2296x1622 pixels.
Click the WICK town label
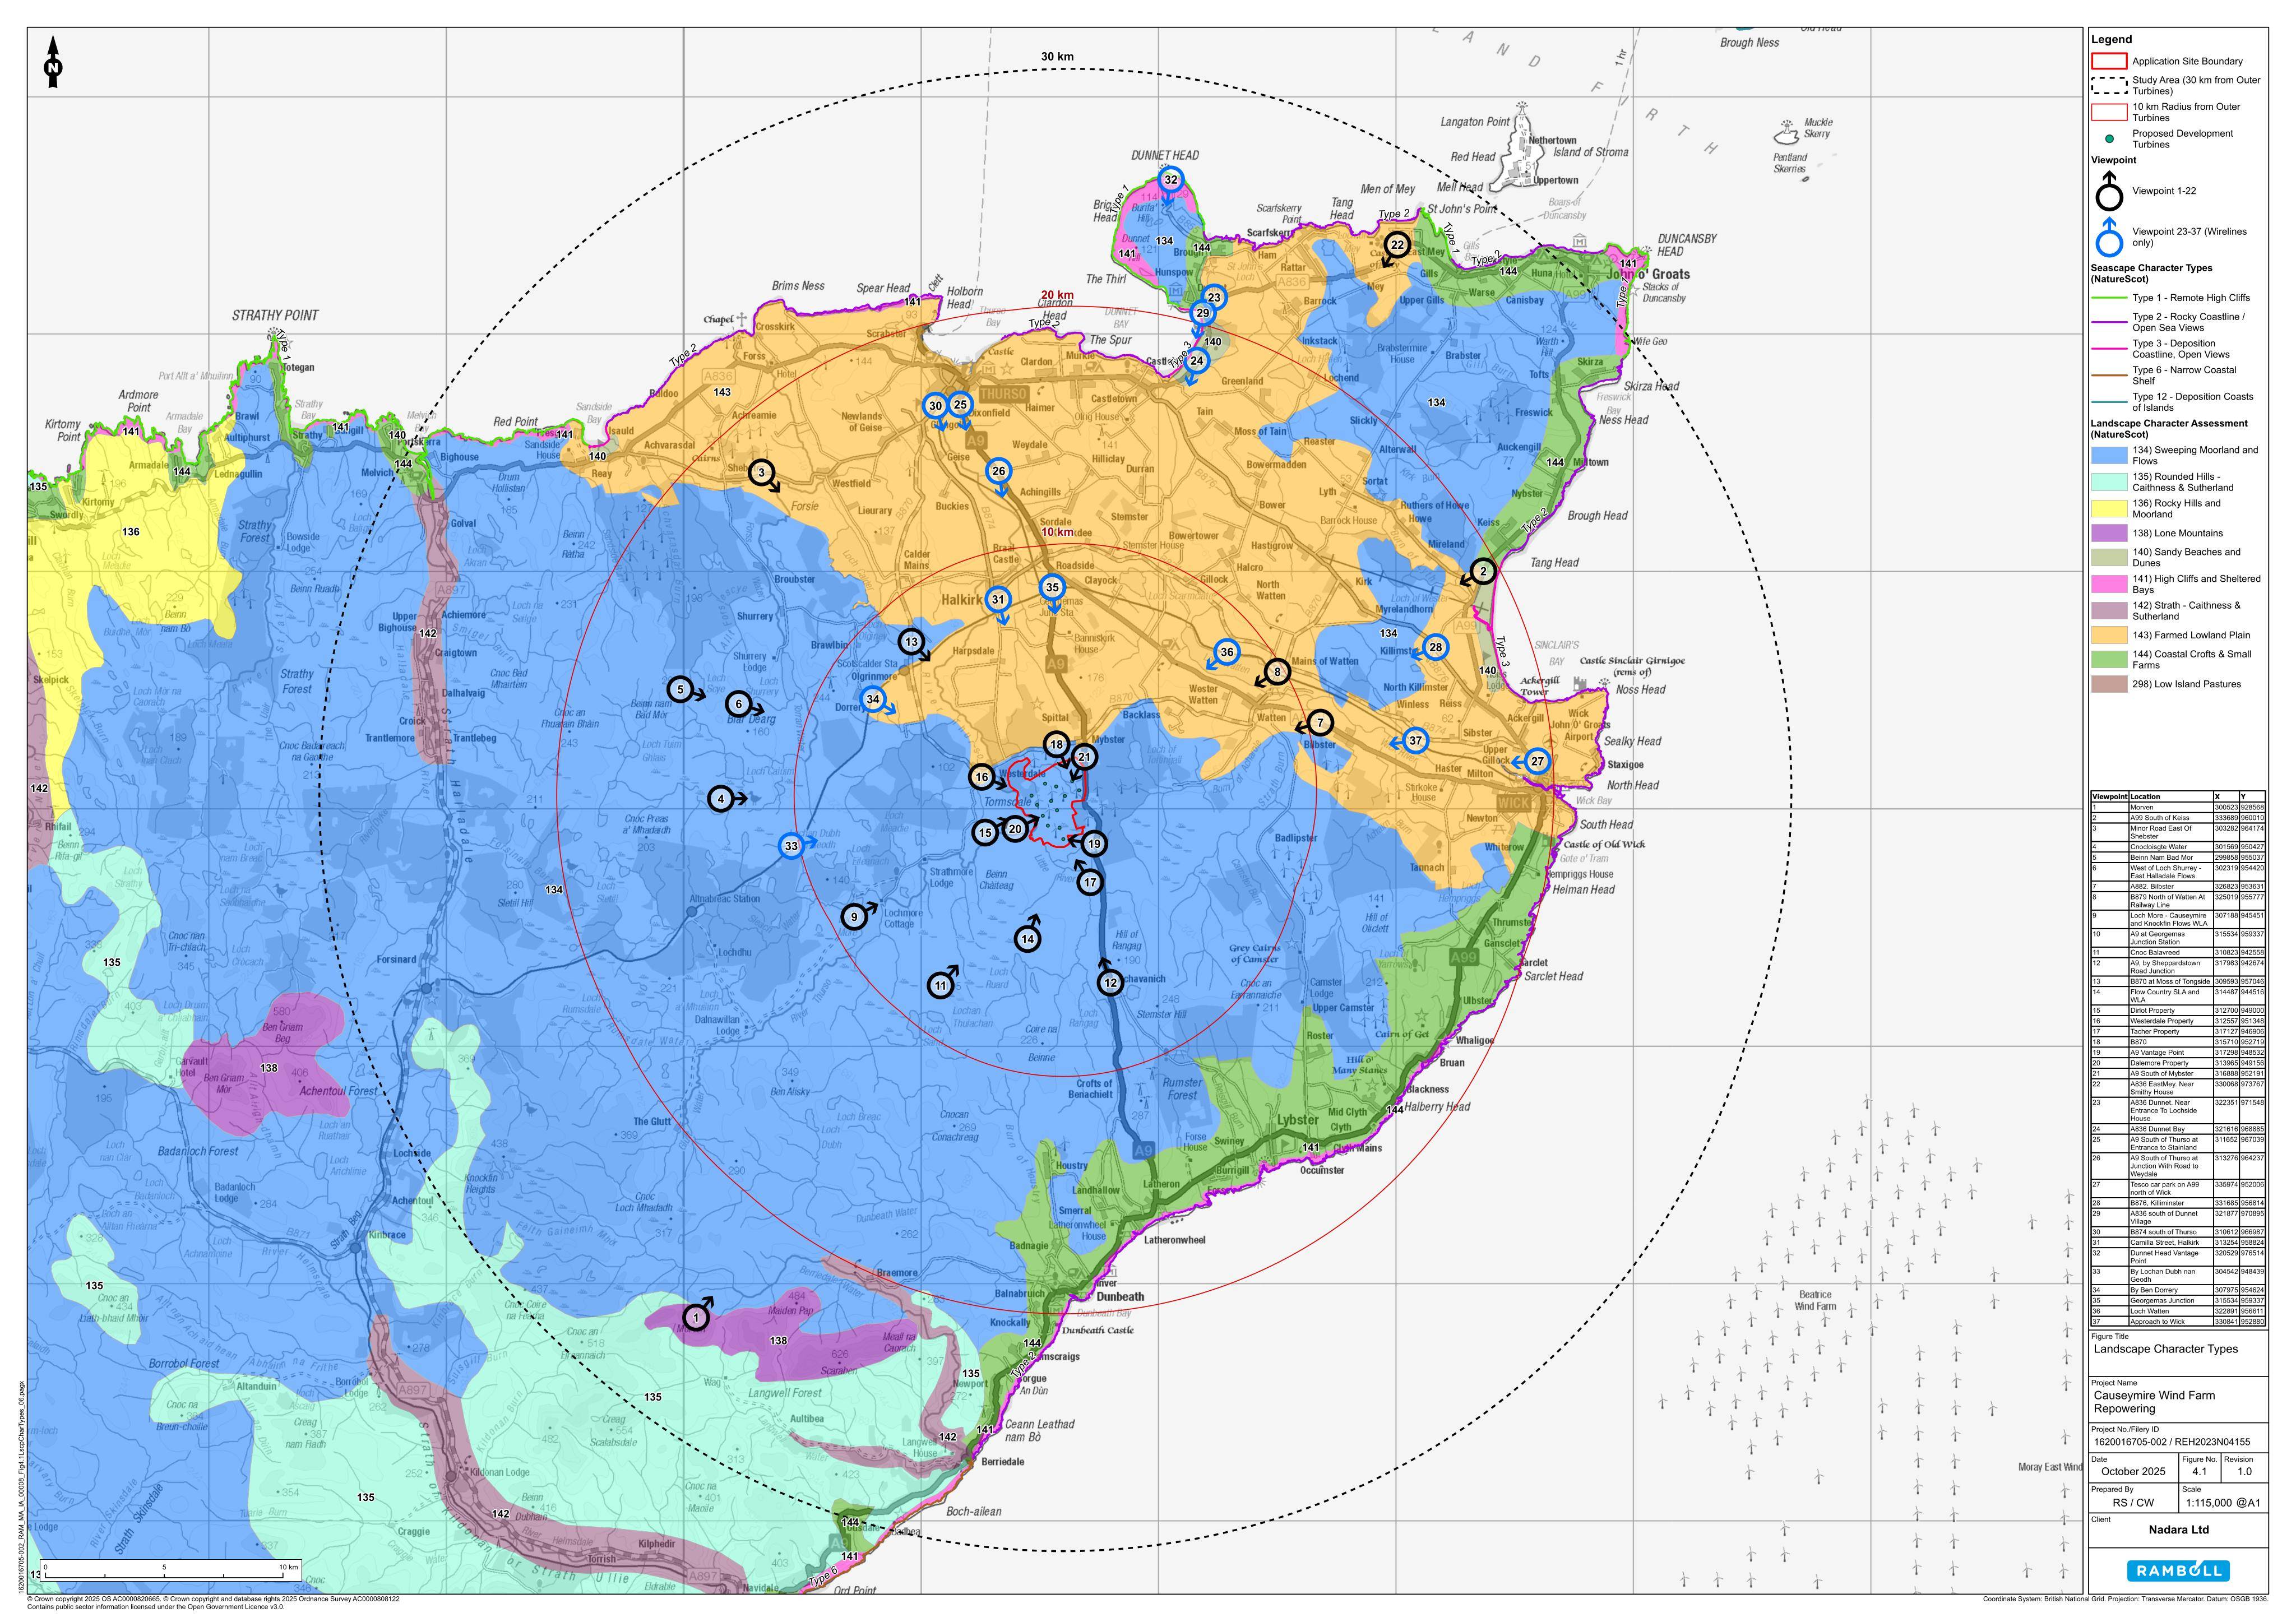pyautogui.click(x=1514, y=804)
